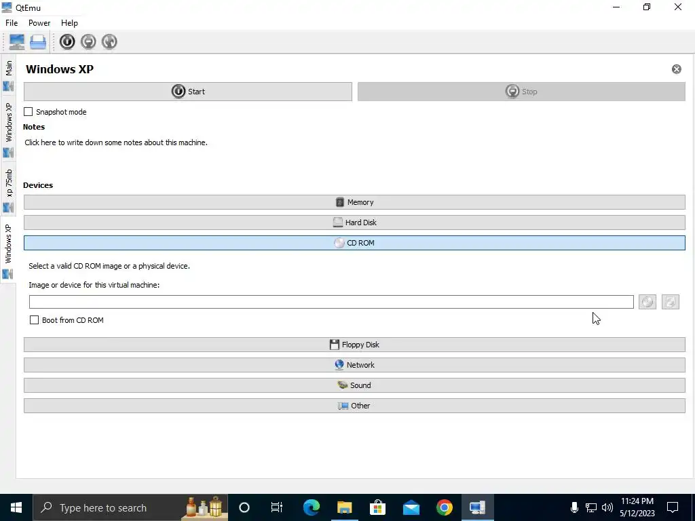Launch Microsoft Edge from the taskbar
695x521 pixels.
click(x=311, y=507)
